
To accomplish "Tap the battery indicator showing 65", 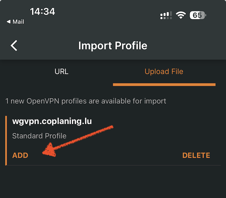I will pos(198,15).
